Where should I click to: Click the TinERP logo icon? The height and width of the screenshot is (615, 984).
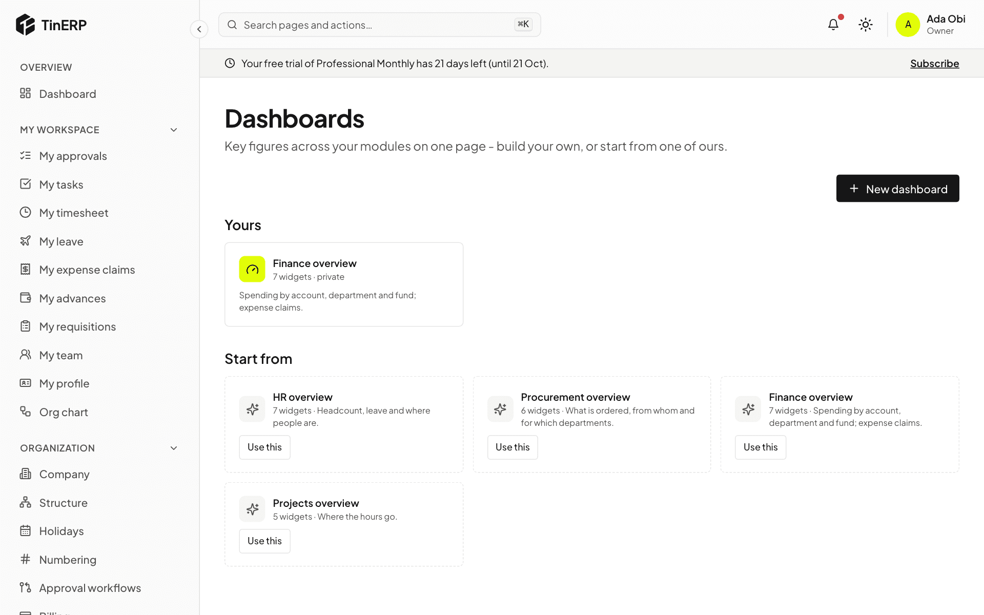(x=25, y=25)
